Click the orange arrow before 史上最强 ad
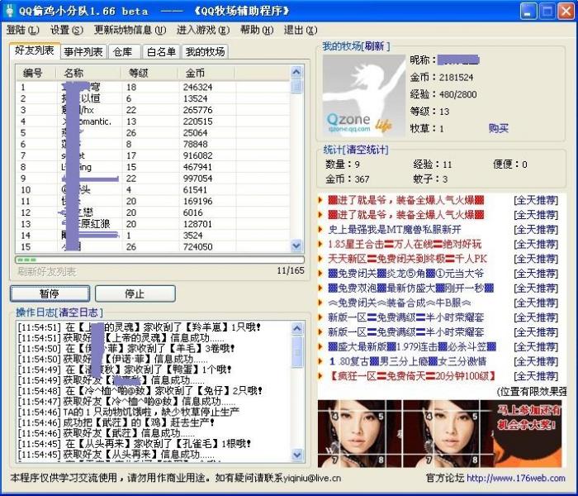This screenshot has height=496, width=578. [320, 230]
